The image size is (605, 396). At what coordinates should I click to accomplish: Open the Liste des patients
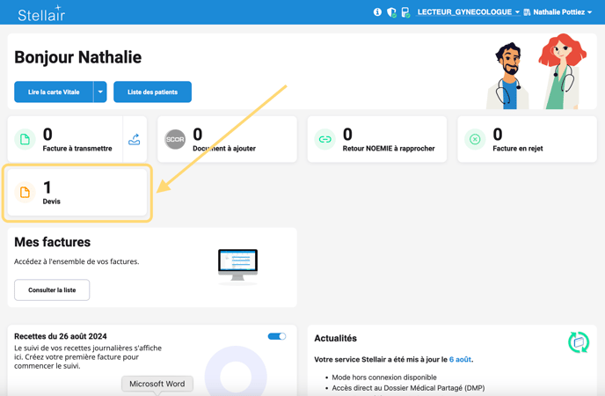pyautogui.click(x=152, y=92)
